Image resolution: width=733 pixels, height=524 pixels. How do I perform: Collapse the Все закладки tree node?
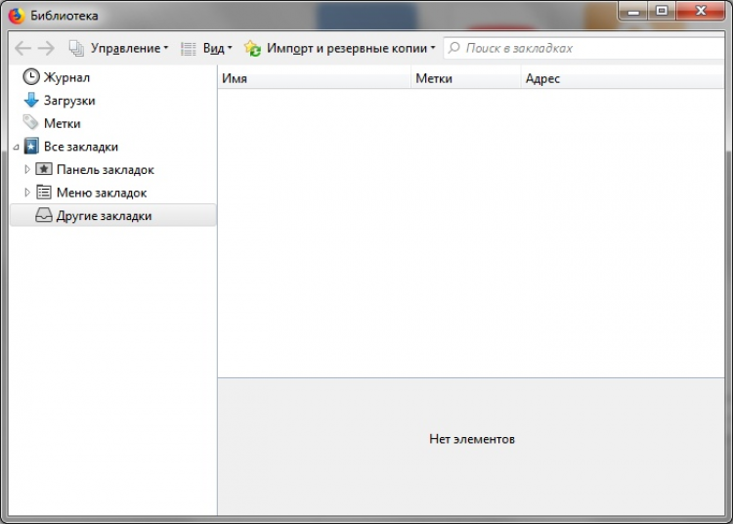pos(16,147)
